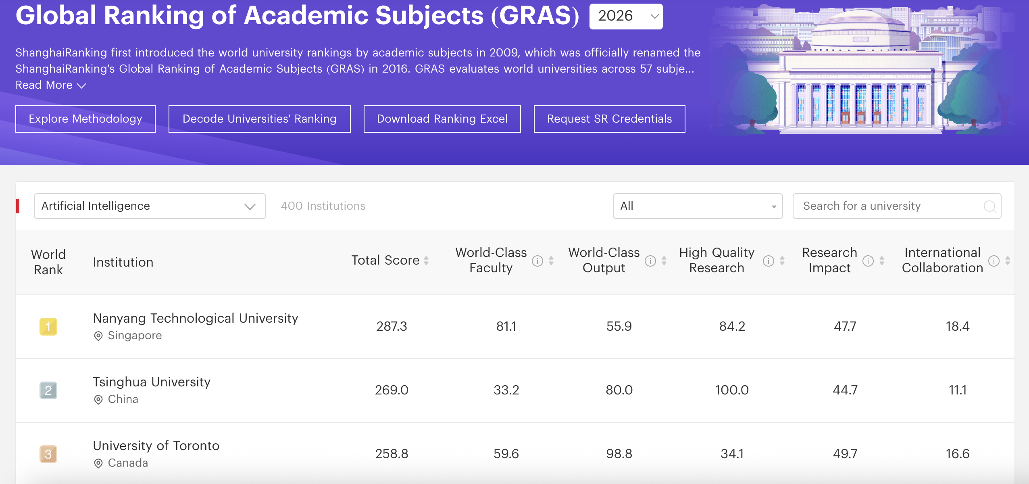Open Tsinghua University link
The width and height of the screenshot is (1029, 484).
(x=152, y=382)
